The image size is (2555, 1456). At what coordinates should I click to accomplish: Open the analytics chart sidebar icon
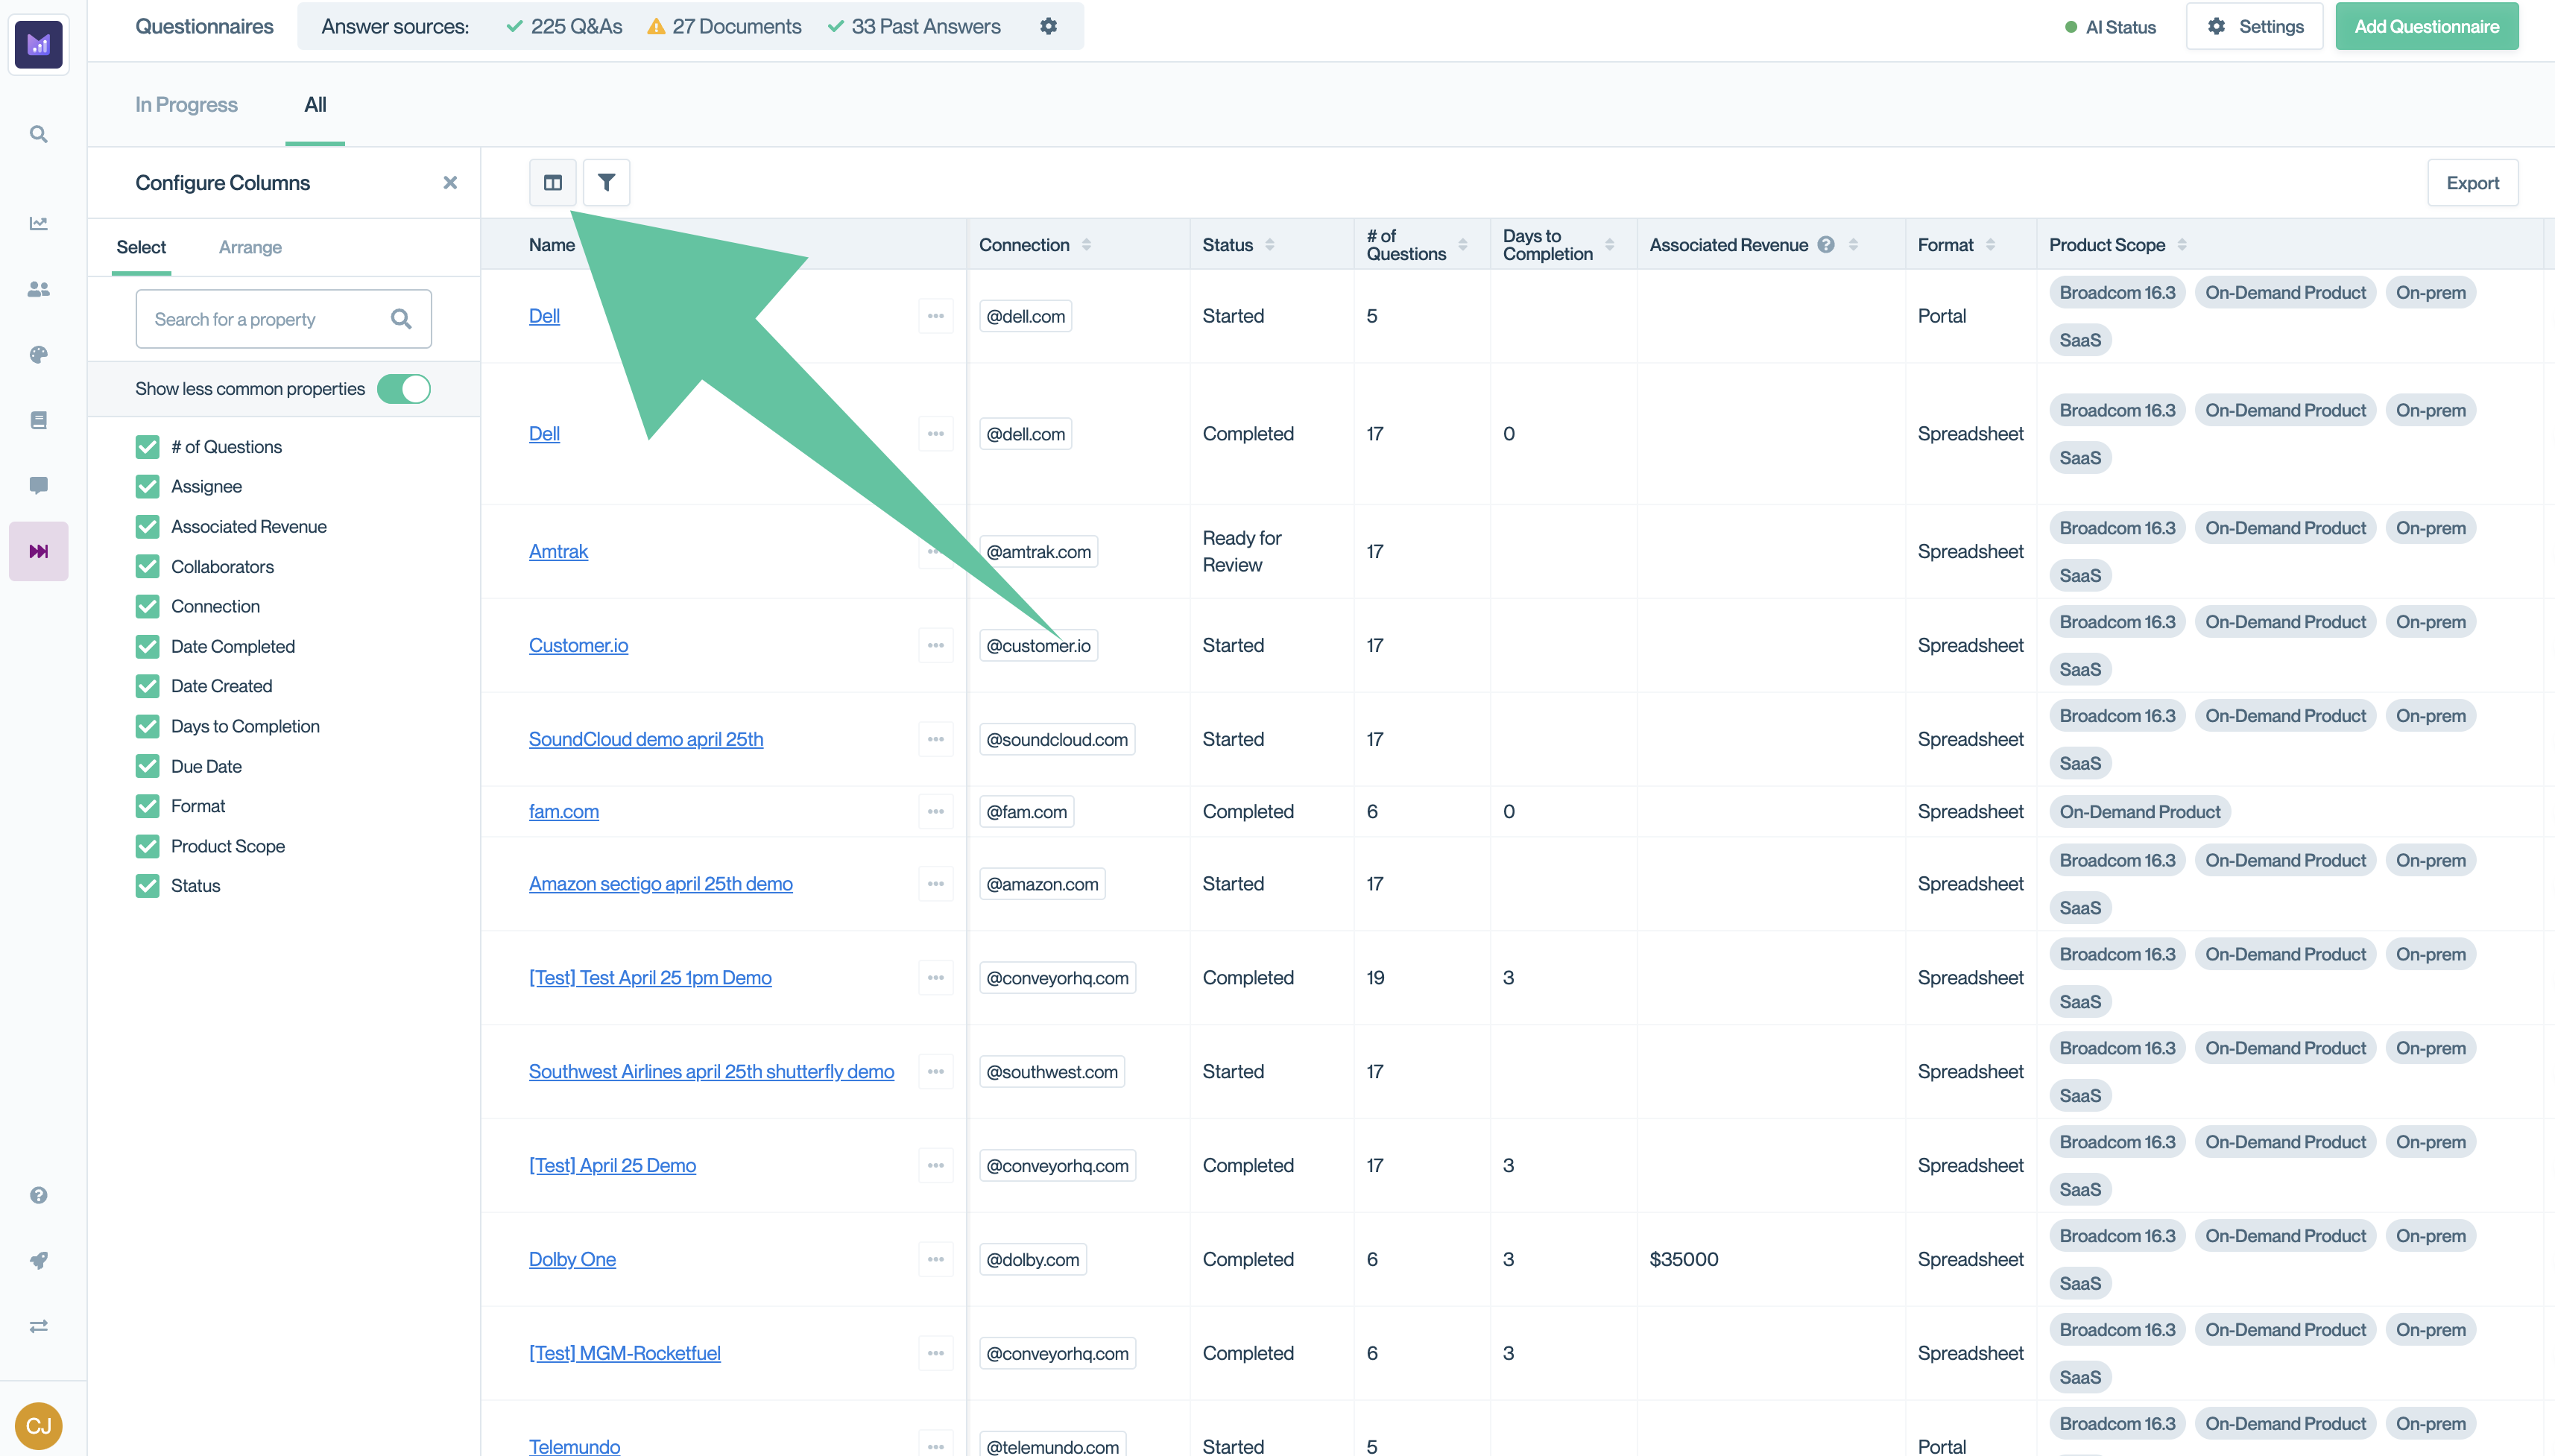pyautogui.click(x=38, y=223)
